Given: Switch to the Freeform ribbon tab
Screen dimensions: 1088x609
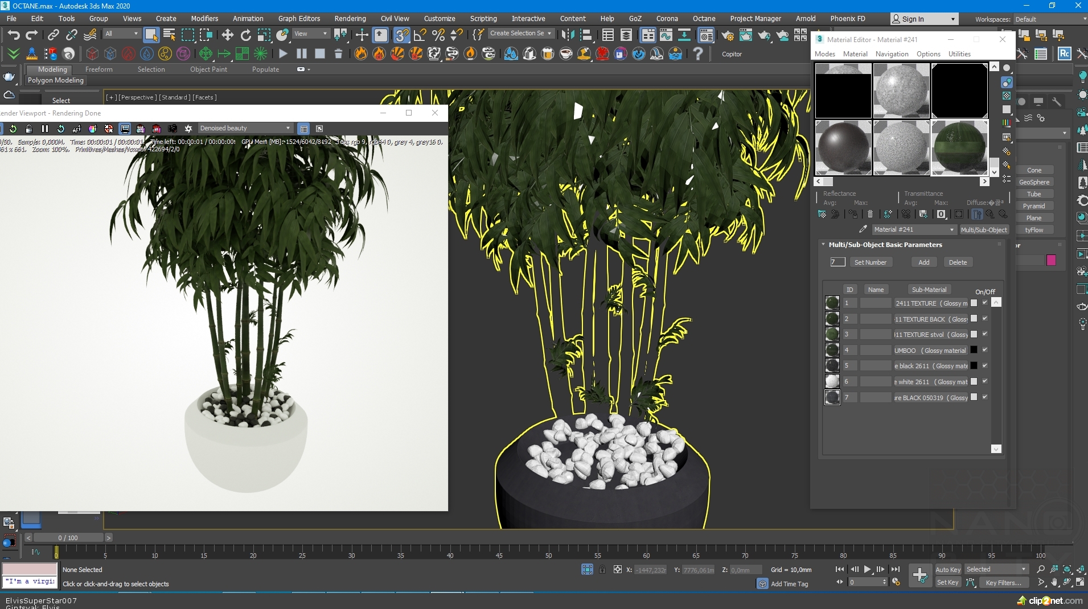Looking at the screenshot, I should [98, 69].
